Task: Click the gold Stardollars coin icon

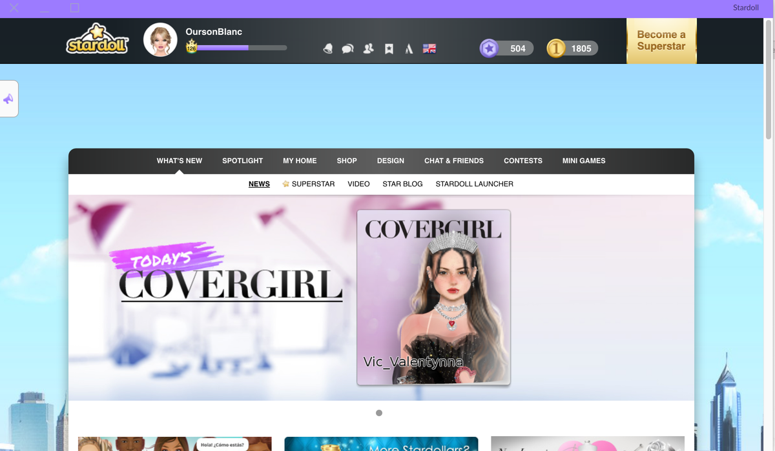Action: coord(556,48)
